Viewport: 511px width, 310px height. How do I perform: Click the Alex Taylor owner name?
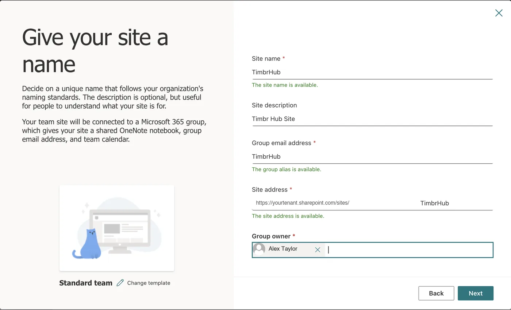pos(283,249)
